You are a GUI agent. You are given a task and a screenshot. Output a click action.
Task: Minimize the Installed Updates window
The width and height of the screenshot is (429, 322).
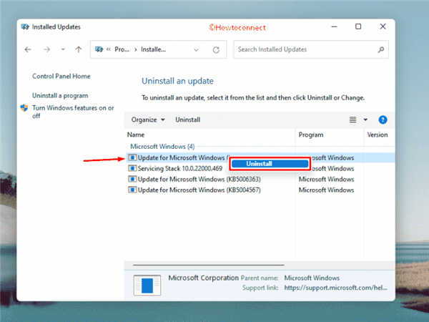[x=335, y=26]
